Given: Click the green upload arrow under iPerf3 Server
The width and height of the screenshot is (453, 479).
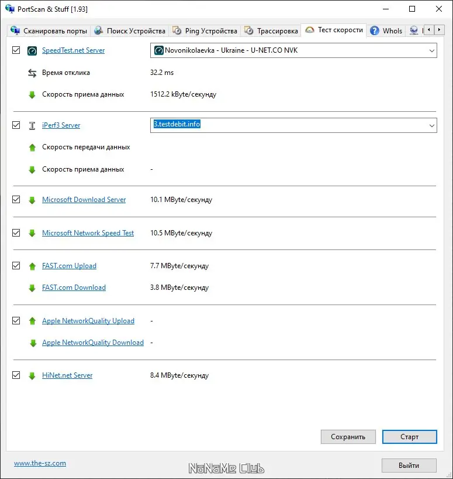Looking at the screenshot, I should point(32,148).
